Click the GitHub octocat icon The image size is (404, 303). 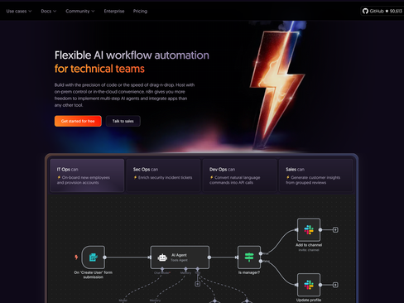point(365,11)
